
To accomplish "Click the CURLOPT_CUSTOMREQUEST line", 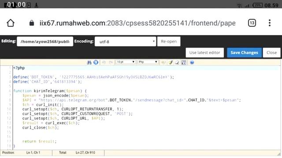I will [x=78, y=114].
